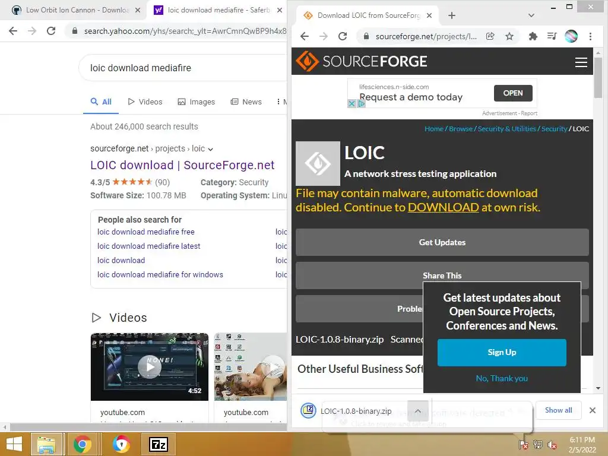608x456 pixels.
Task: Click the Yahoo search input field
Action: coord(183,68)
